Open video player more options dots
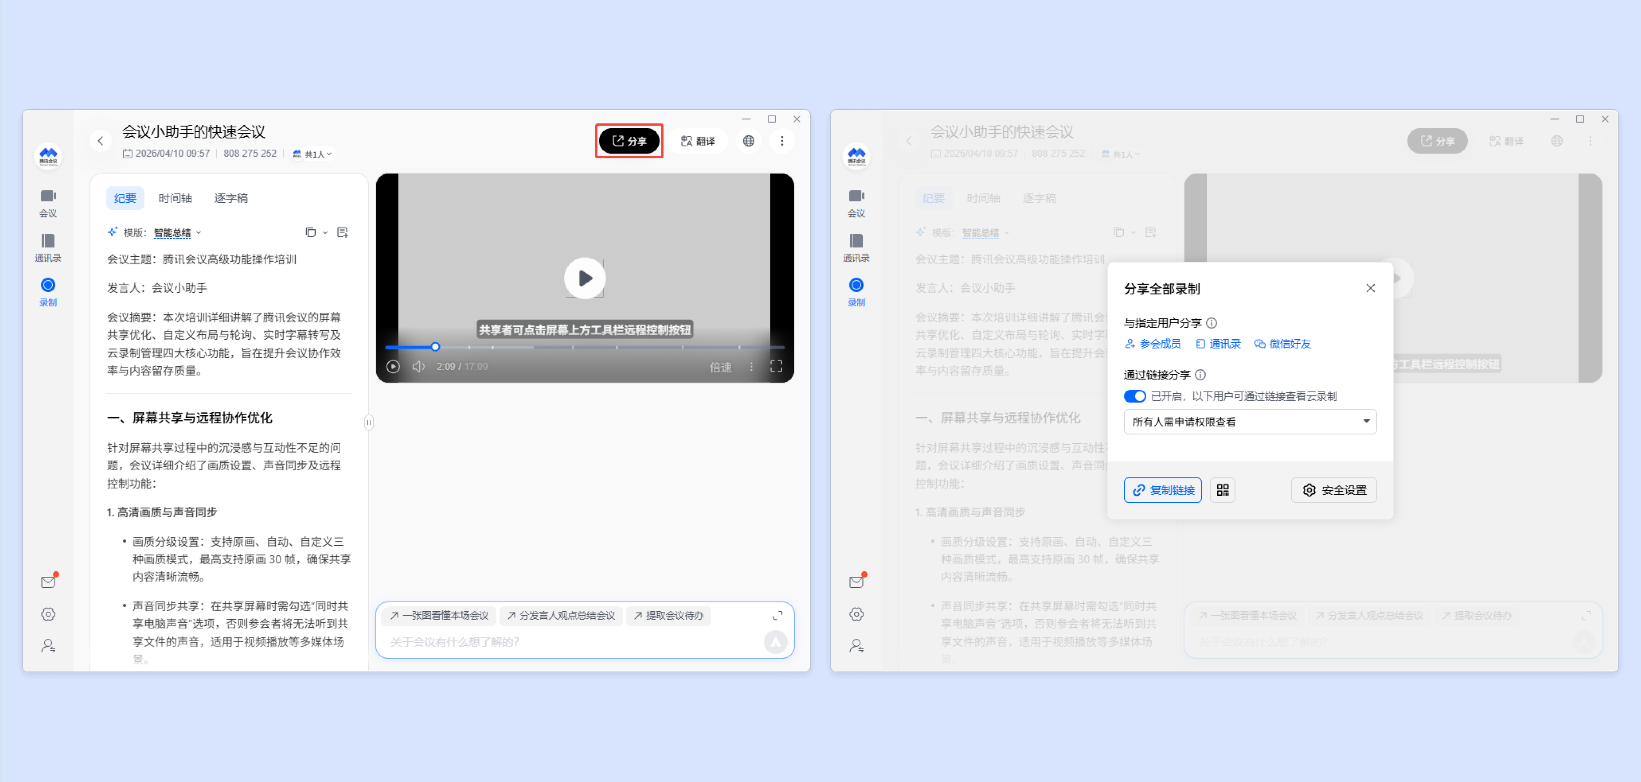Viewport: 1641px width, 782px height. 751,366
